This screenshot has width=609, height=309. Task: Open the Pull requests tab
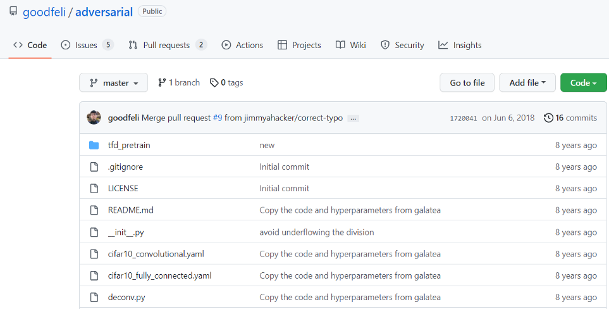pos(167,45)
